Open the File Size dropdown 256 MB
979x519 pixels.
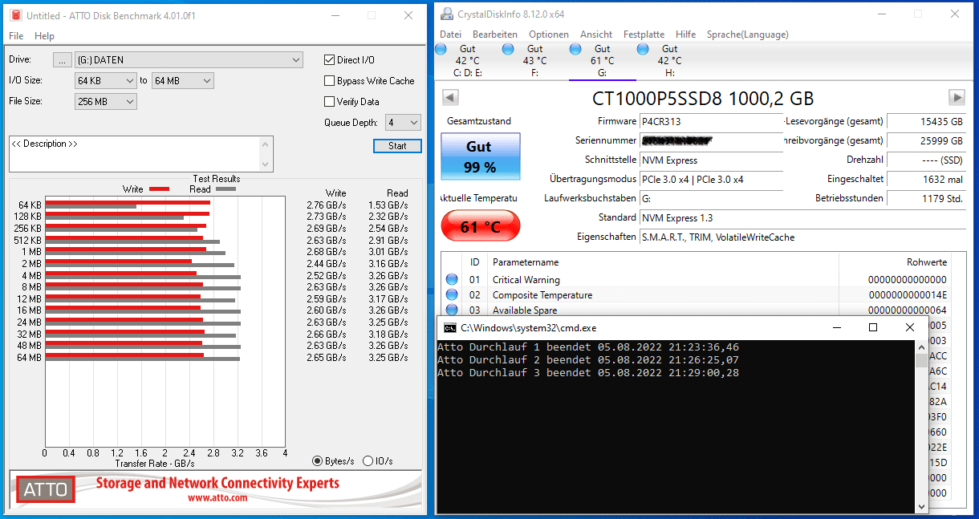[106, 102]
